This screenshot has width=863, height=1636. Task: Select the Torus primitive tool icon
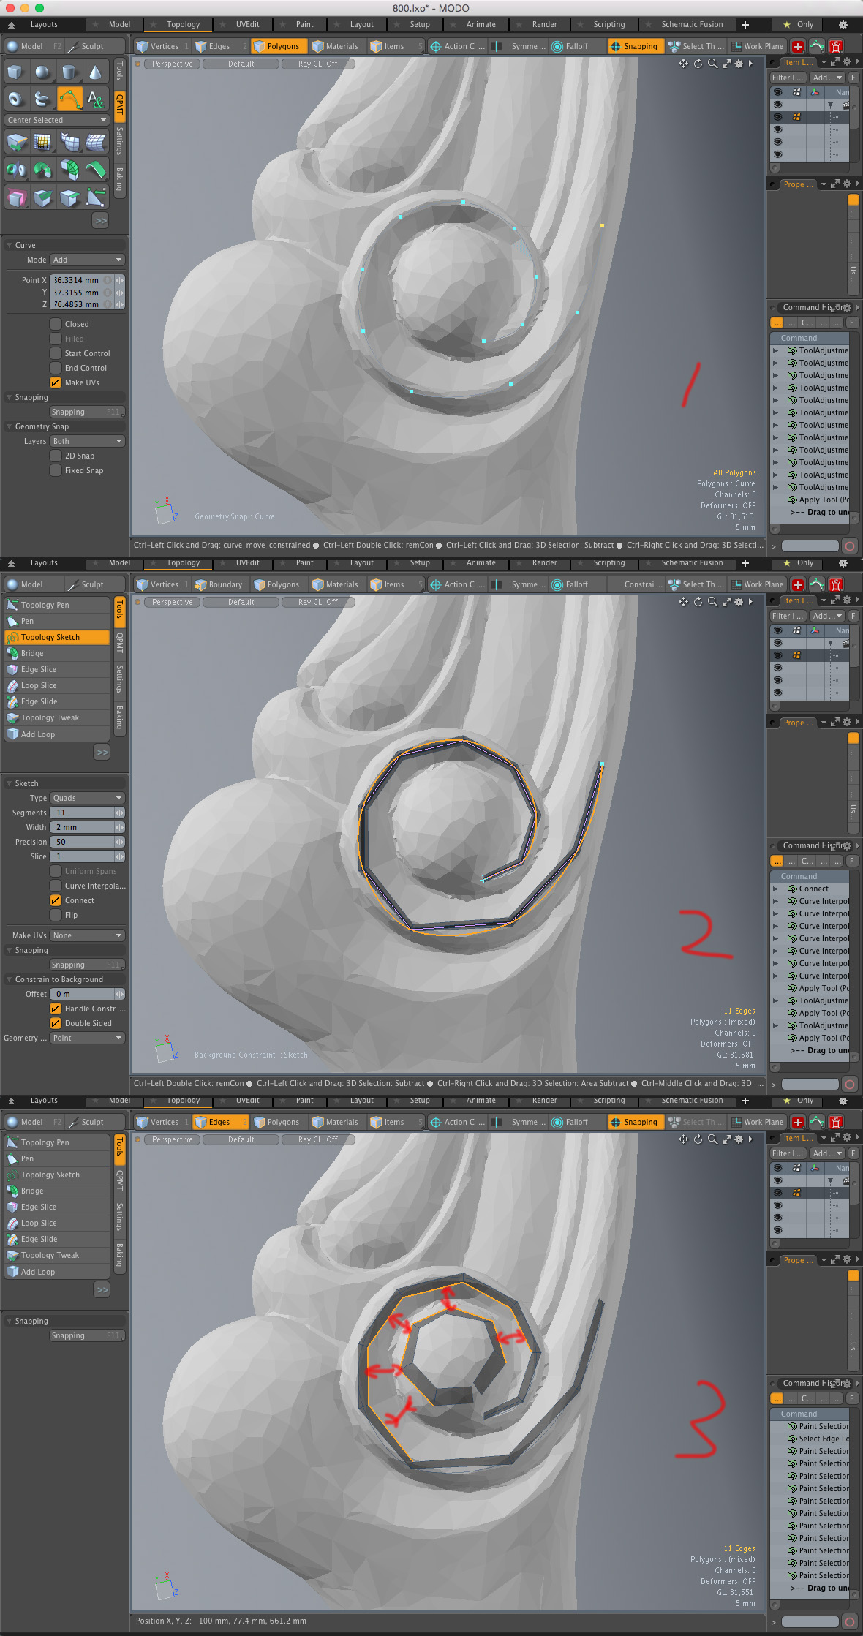(x=16, y=99)
